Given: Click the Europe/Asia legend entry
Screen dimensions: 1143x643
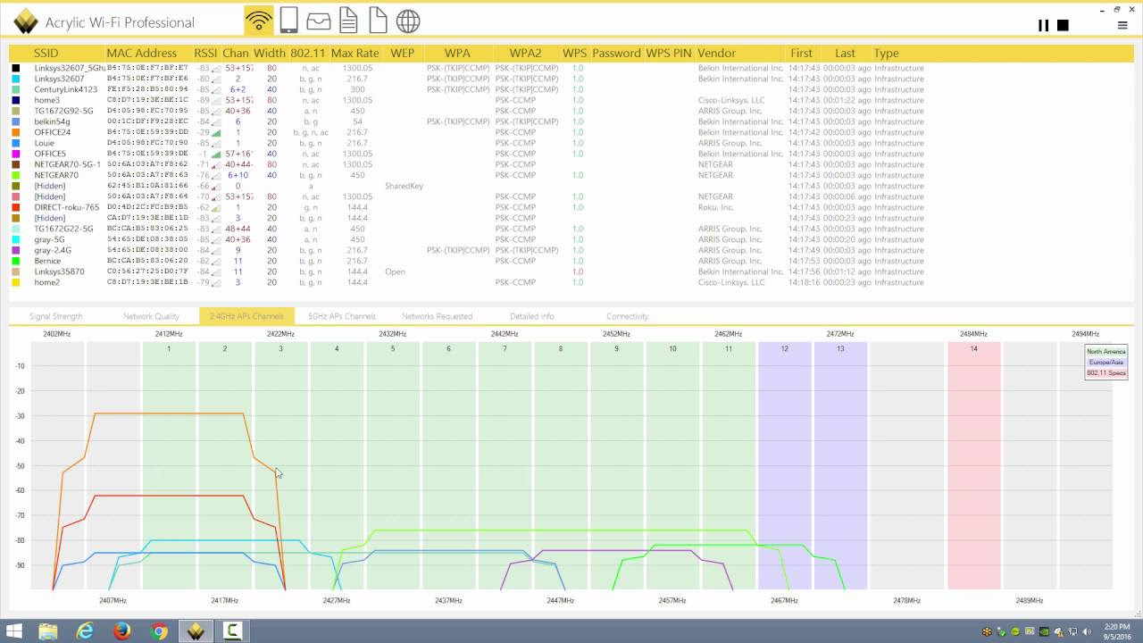Looking at the screenshot, I should (x=1106, y=363).
